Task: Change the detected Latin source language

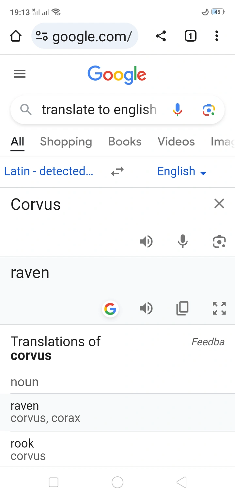Action: click(49, 171)
